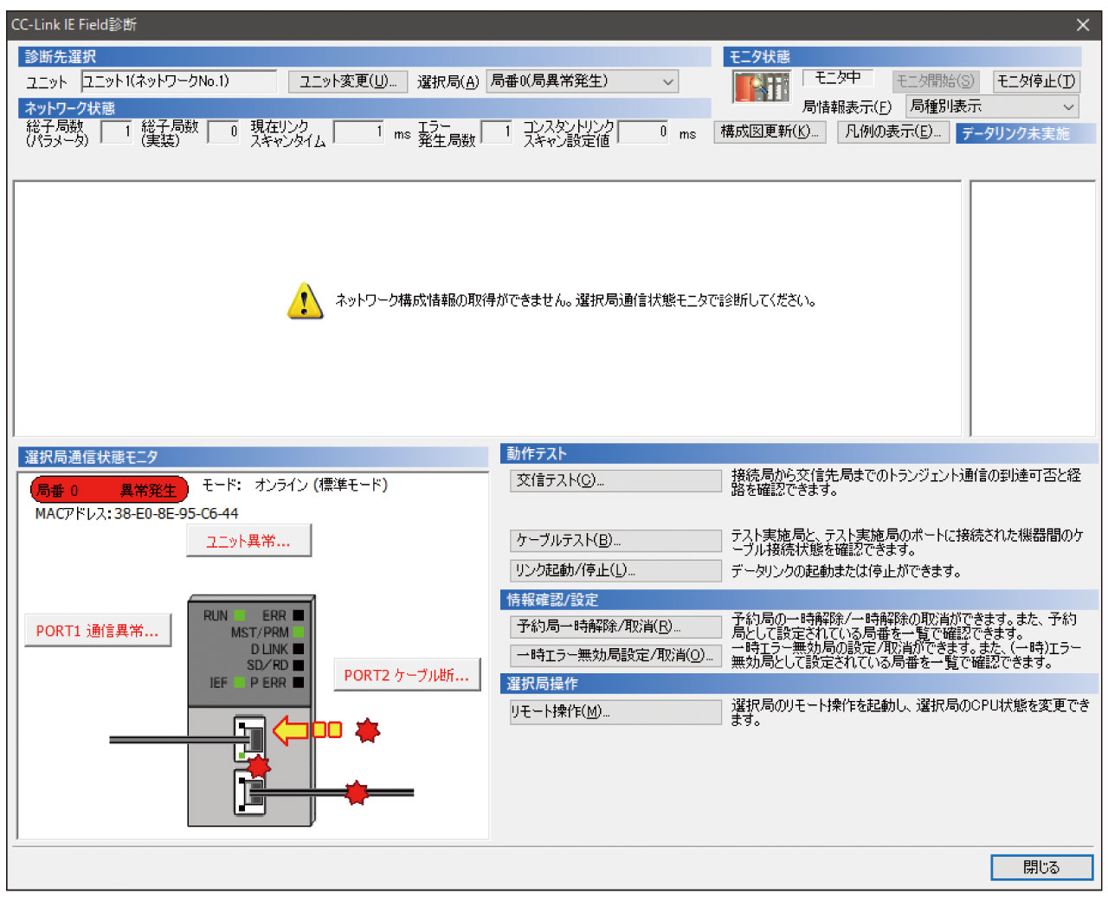
Task: Click PORT2 ケーブル断 error button
Action: click(407, 675)
